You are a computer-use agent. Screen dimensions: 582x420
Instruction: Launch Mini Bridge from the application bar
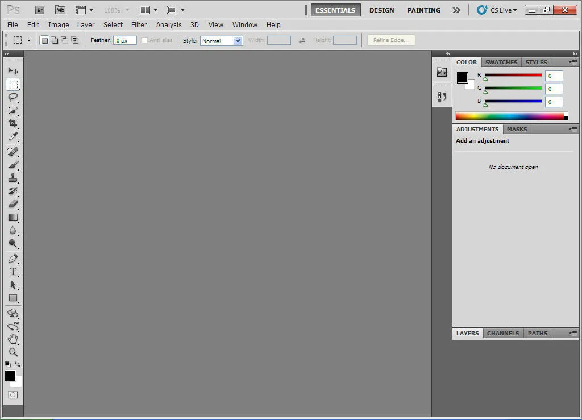(60, 10)
